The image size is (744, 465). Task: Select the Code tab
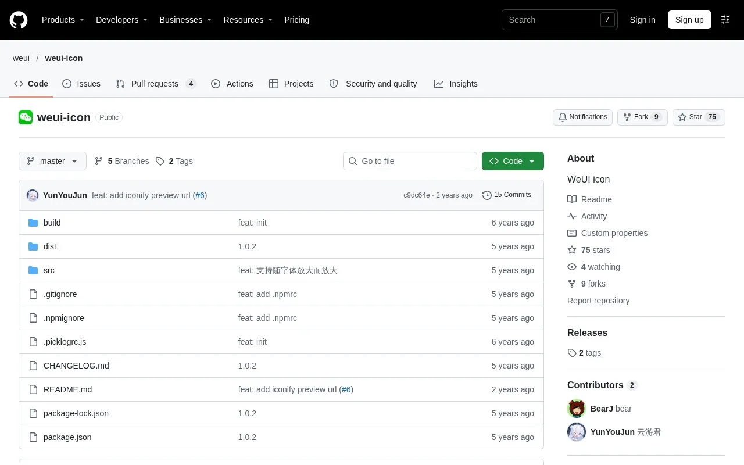pyautogui.click(x=31, y=84)
